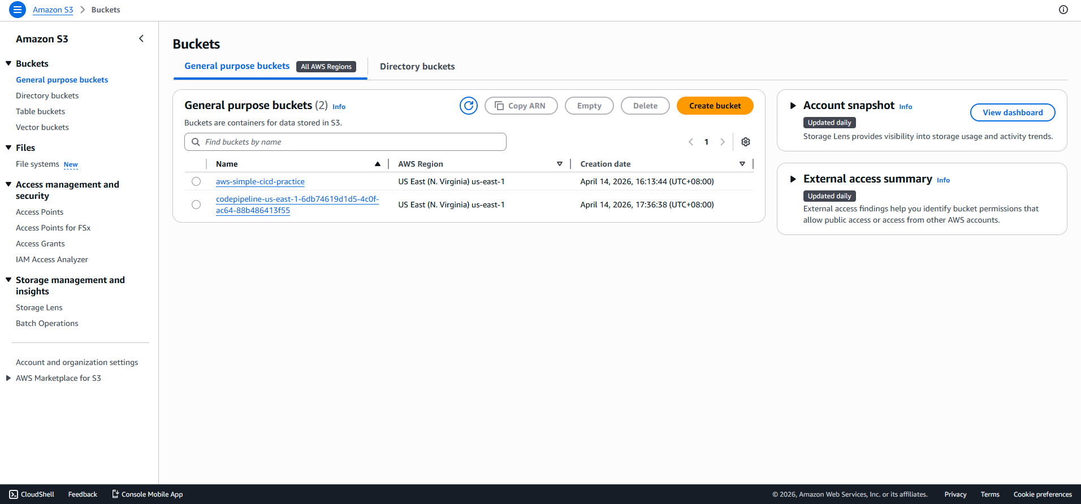Switch to General purpose buckets tab

[x=237, y=66]
